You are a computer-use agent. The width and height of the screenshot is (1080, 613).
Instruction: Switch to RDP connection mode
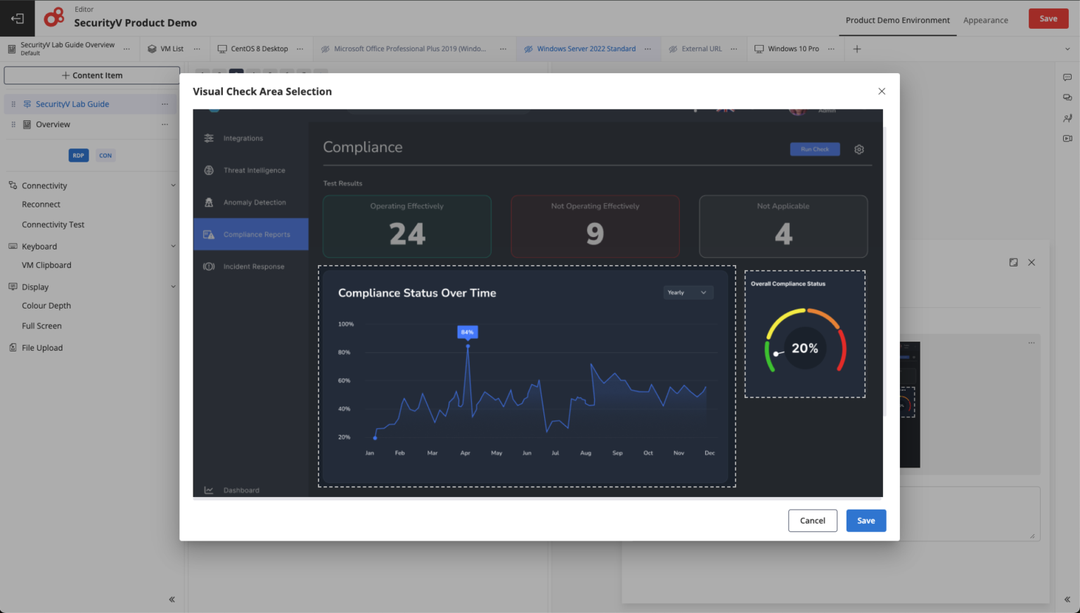[79, 155]
